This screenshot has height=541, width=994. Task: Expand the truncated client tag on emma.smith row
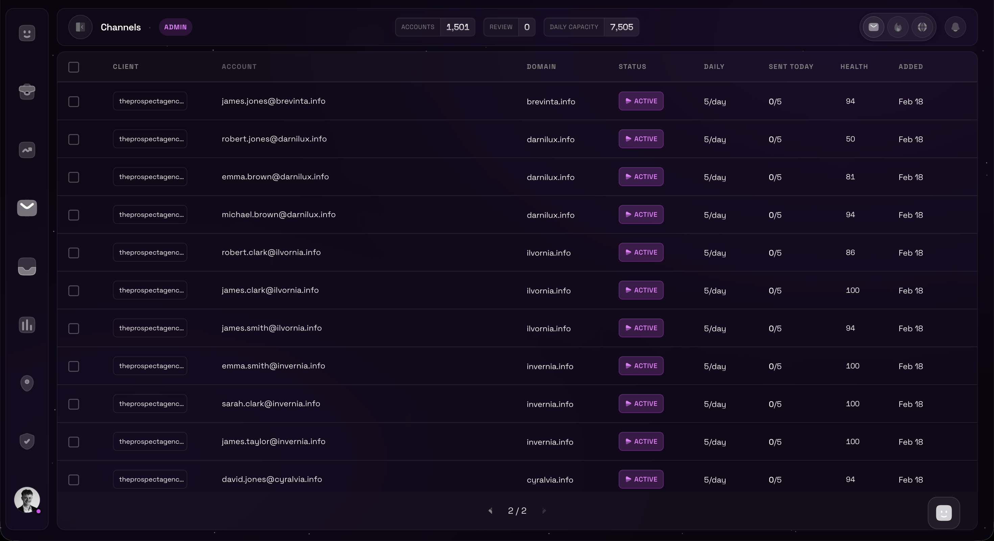point(150,366)
